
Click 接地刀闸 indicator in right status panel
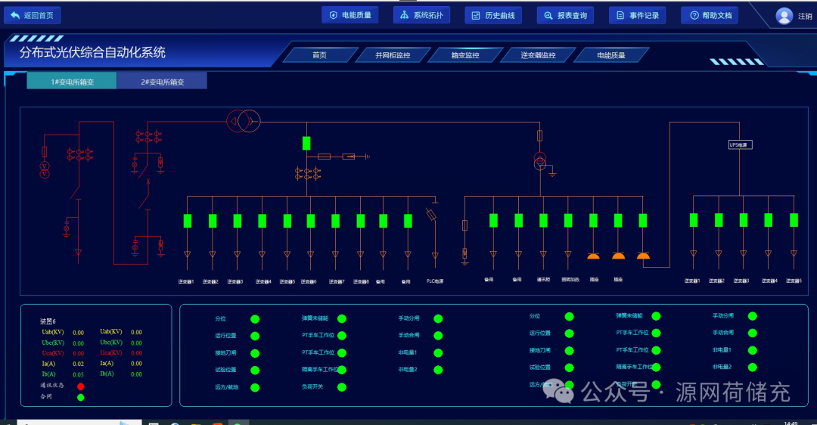point(570,351)
